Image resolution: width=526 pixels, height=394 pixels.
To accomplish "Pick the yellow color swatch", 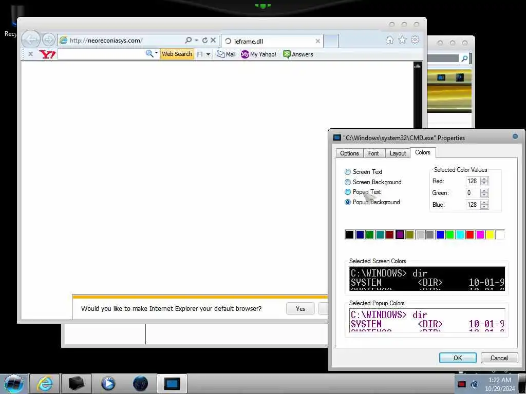I will (490, 235).
